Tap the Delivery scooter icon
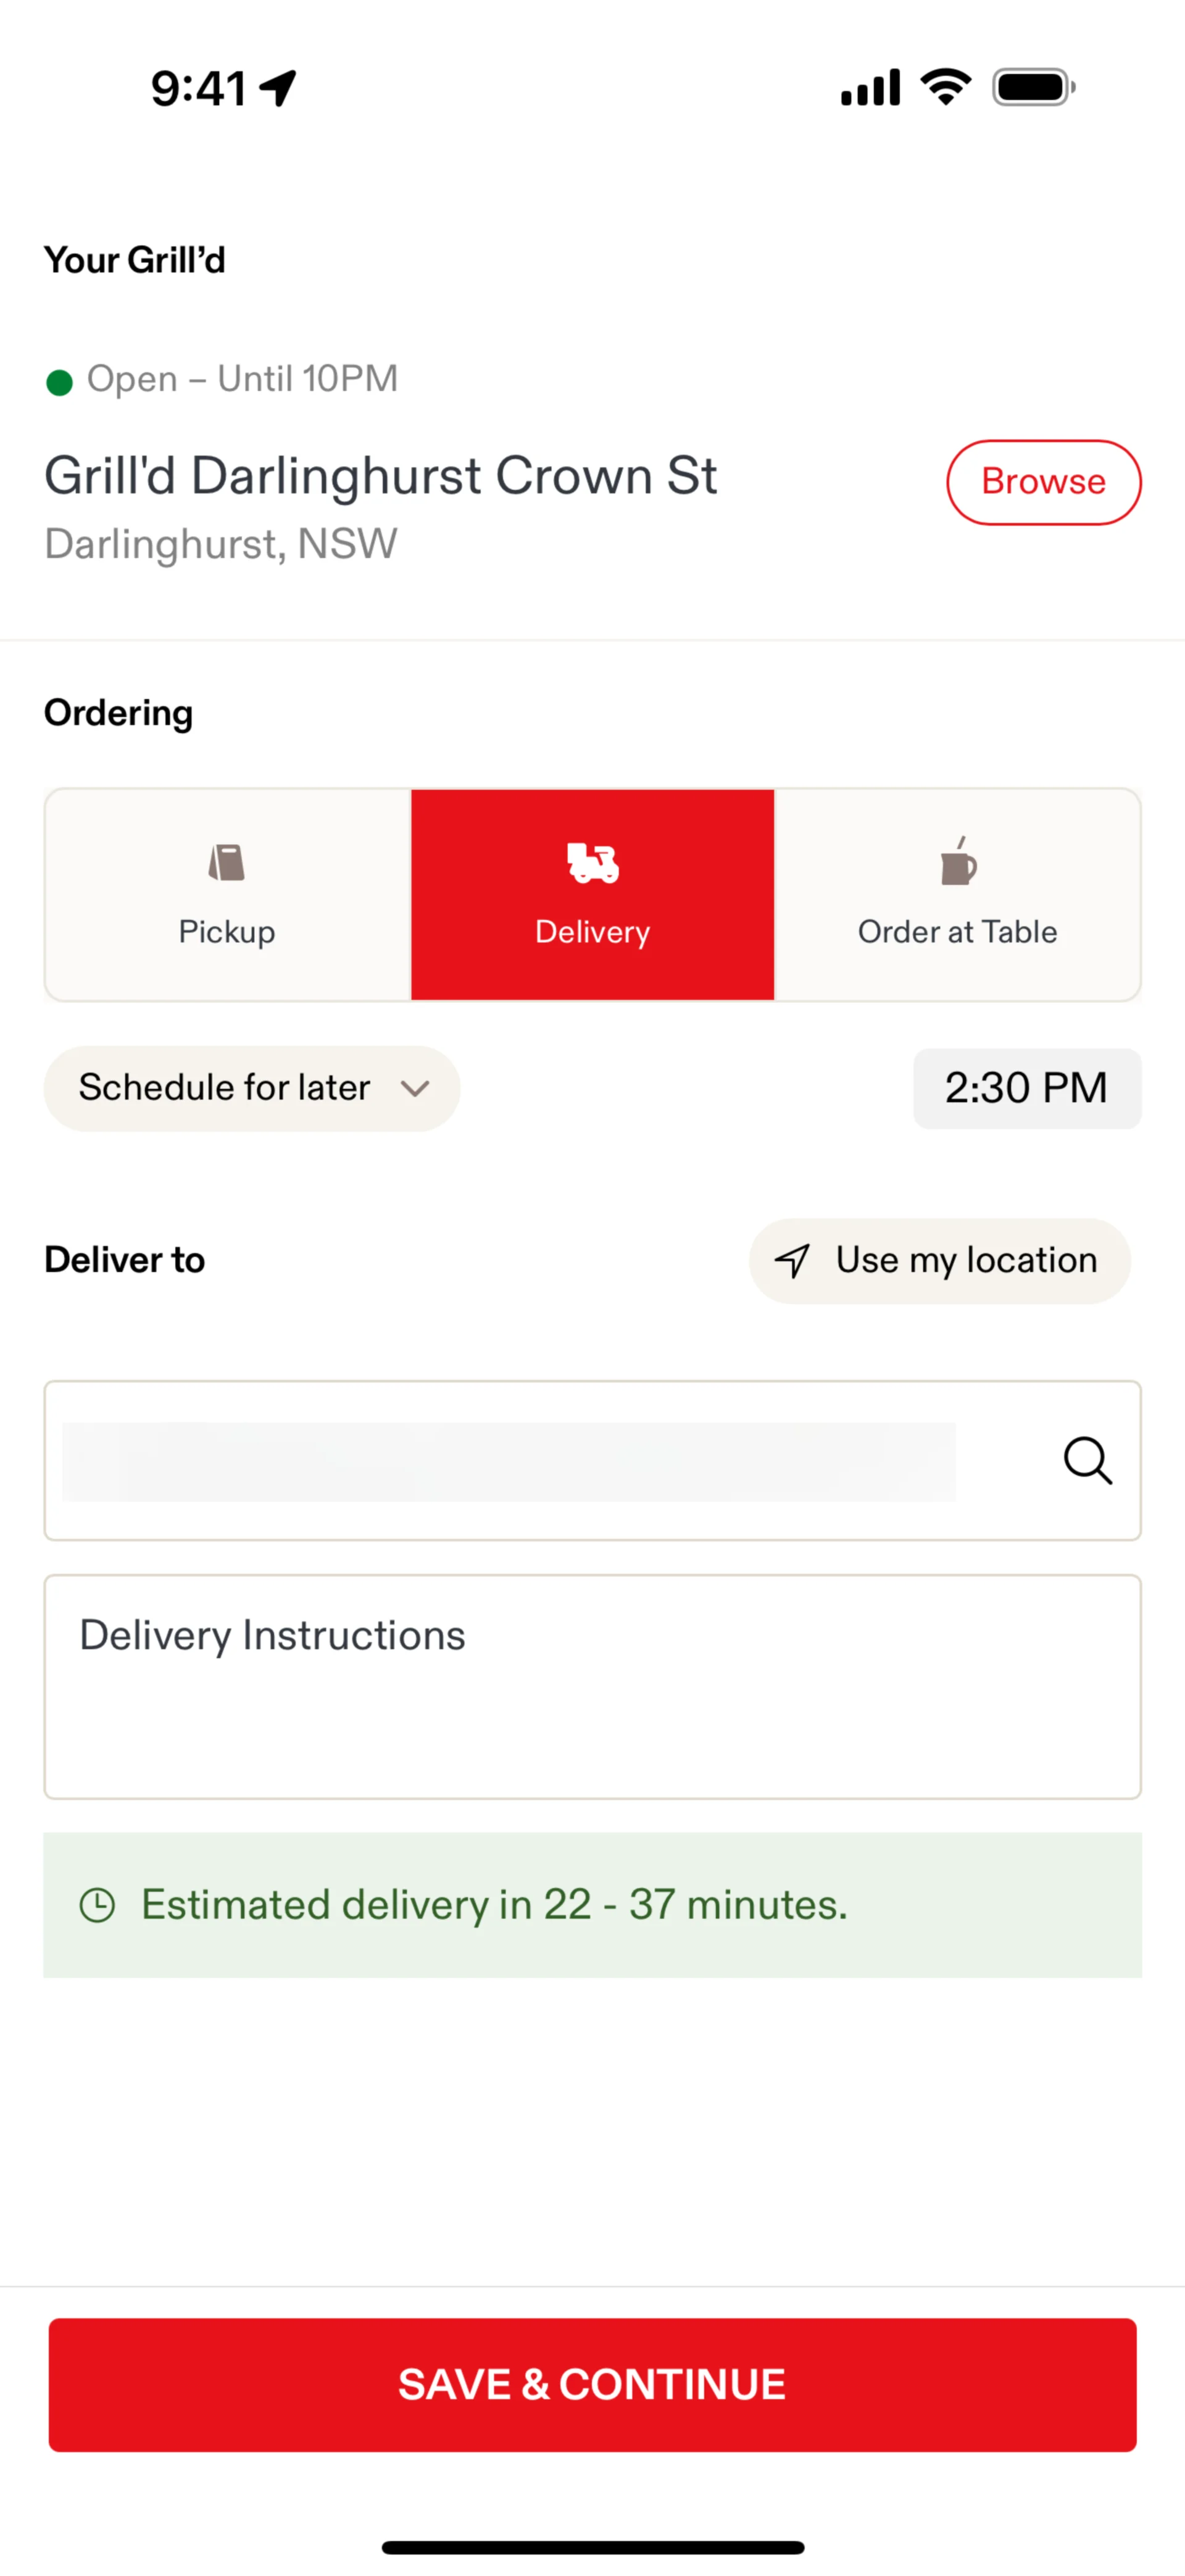 tap(592, 862)
